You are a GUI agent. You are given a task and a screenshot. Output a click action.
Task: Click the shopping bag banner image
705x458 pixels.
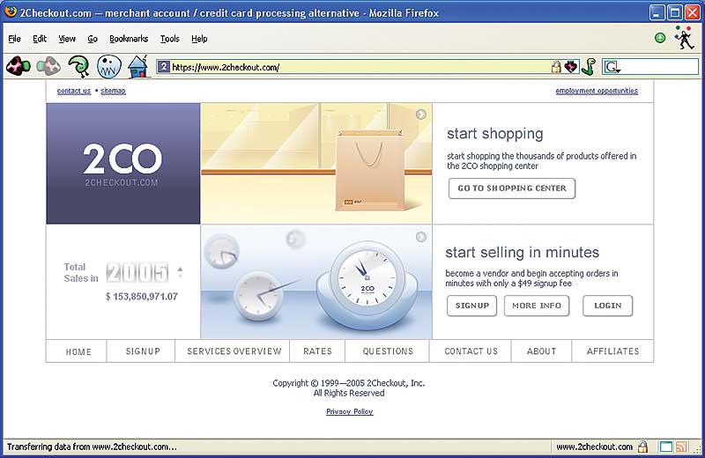(x=316, y=163)
